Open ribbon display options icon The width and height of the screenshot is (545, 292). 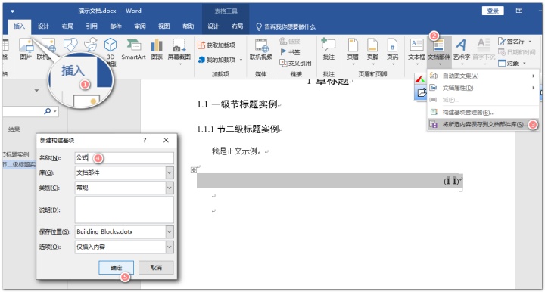click(x=519, y=11)
